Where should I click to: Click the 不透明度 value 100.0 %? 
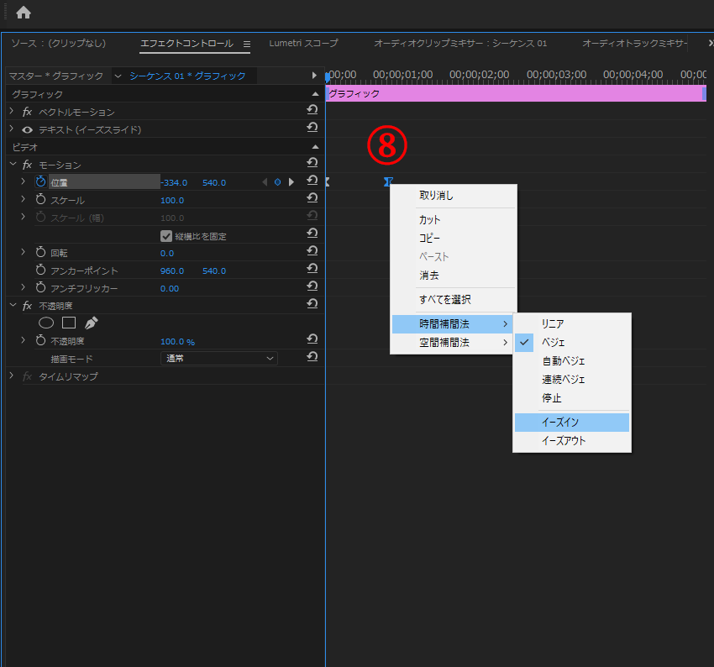click(x=177, y=341)
